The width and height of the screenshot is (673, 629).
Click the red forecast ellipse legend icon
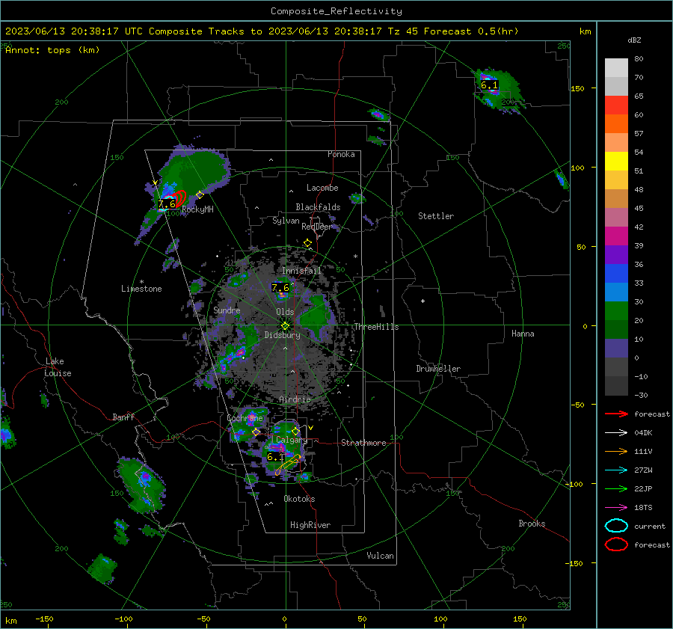(616, 544)
